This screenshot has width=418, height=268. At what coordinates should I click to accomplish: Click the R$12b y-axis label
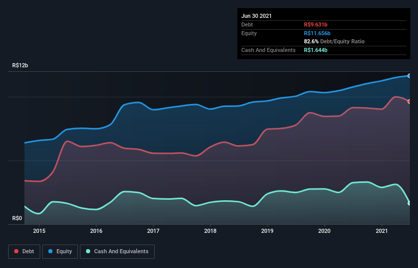click(20, 65)
